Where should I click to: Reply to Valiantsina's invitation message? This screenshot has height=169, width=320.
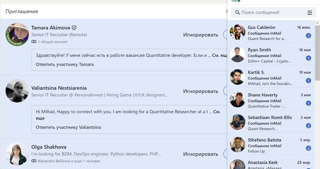[x=68, y=127]
